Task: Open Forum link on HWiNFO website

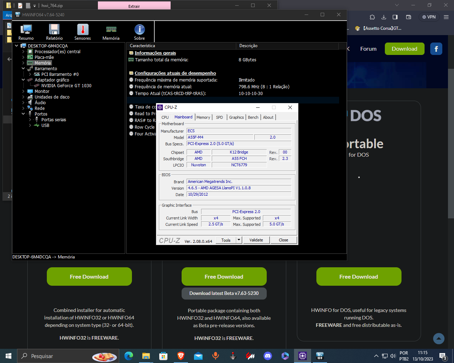Action: pyautogui.click(x=368, y=49)
